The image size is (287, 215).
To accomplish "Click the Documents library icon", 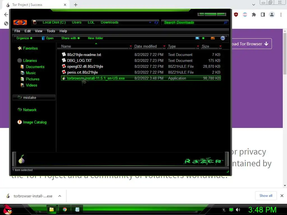I will (x=22, y=67).
